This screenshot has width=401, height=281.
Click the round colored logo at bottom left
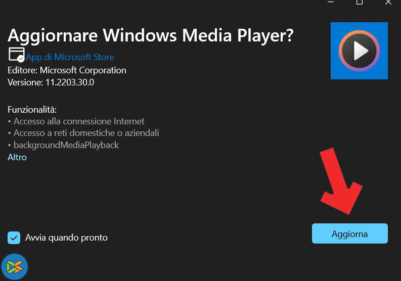point(15,267)
